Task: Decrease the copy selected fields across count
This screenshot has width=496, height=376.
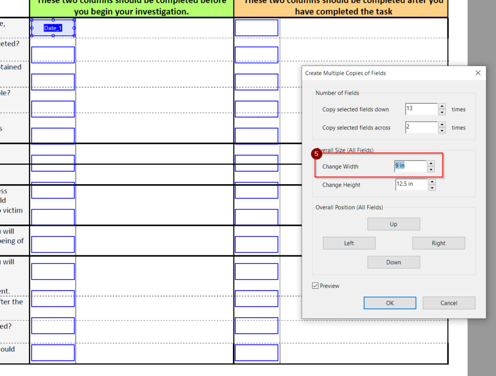Action: tap(442, 131)
